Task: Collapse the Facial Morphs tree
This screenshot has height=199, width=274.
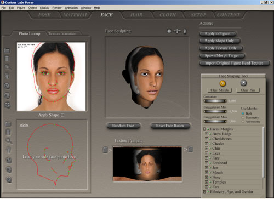Action: pyautogui.click(x=204, y=129)
